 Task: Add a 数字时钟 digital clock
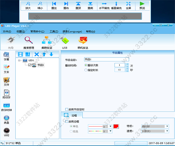6,107
